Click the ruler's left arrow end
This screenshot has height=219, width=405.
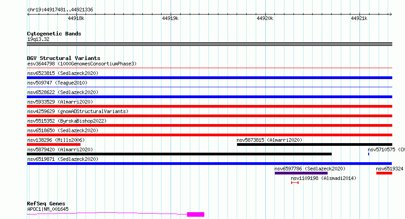coord(29,14)
